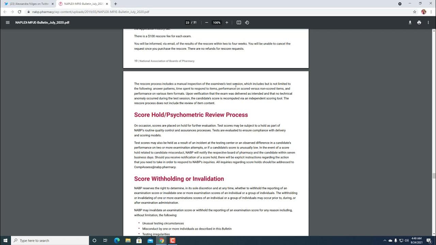436x245 pixels.
Task: Click the Score Hold/Psychometric Review Process heading
Action: click(191, 115)
